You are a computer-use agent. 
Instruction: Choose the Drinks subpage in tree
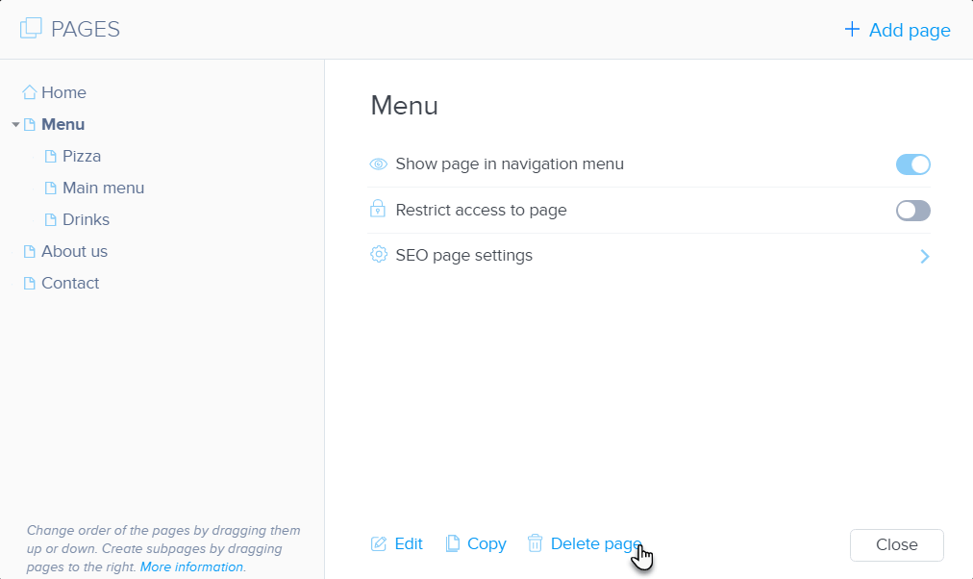click(x=86, y=220)
